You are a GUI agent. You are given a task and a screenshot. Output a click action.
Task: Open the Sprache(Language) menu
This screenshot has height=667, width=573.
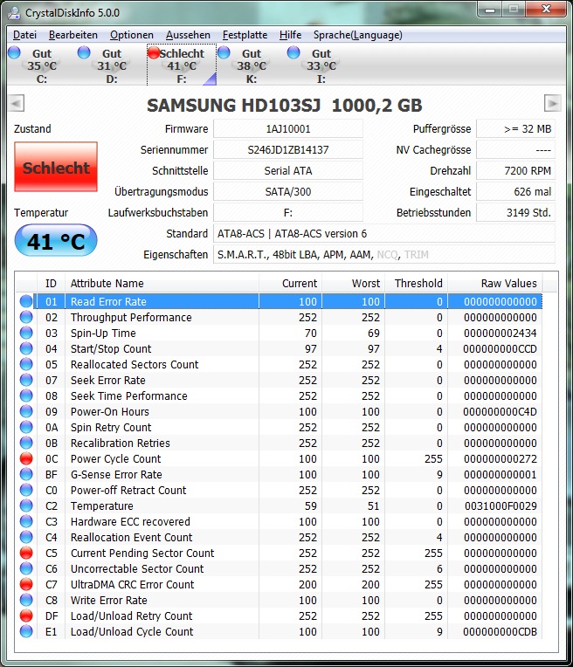tap(357, 35)
